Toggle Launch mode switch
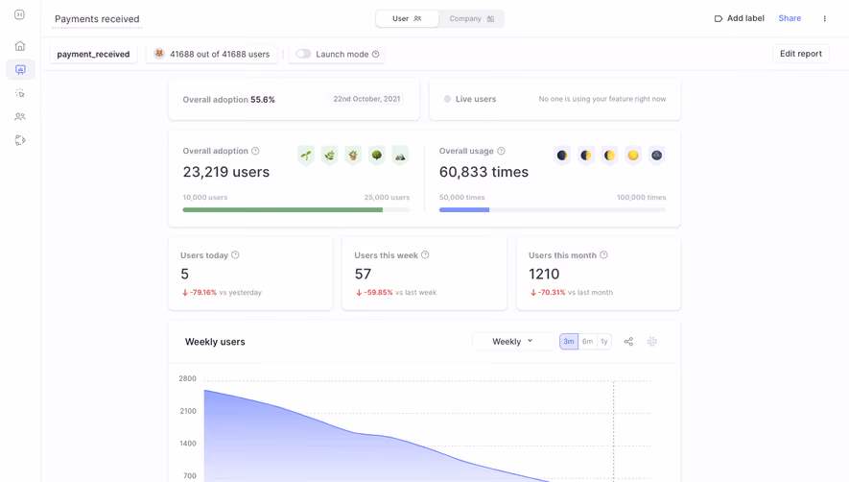This screenshot has height=482, width=849. tap(303, 54)
